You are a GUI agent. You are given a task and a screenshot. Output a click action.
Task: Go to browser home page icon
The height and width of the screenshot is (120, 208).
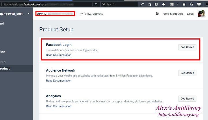[184, 4]
